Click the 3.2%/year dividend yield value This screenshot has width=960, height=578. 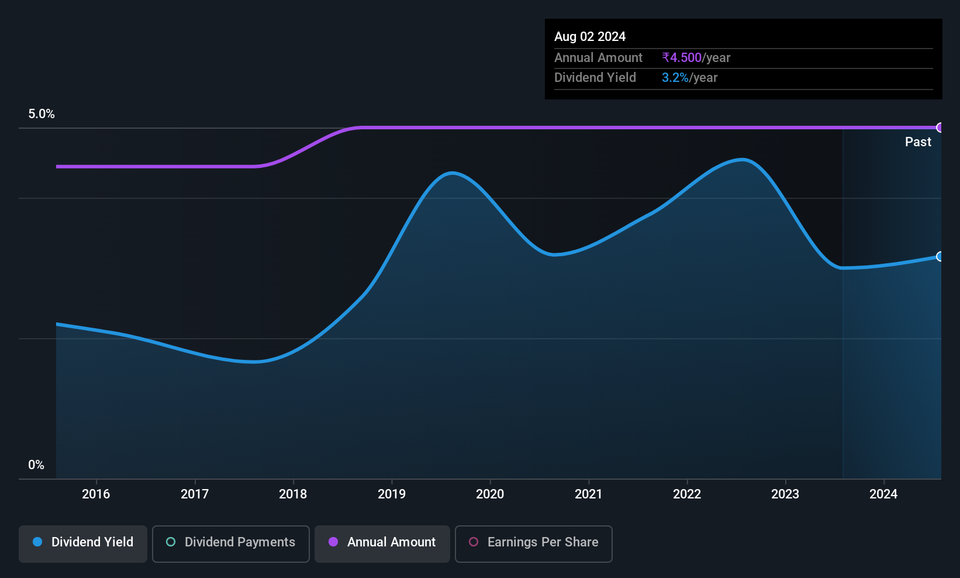pyautogui.click(x=689, y=77)
